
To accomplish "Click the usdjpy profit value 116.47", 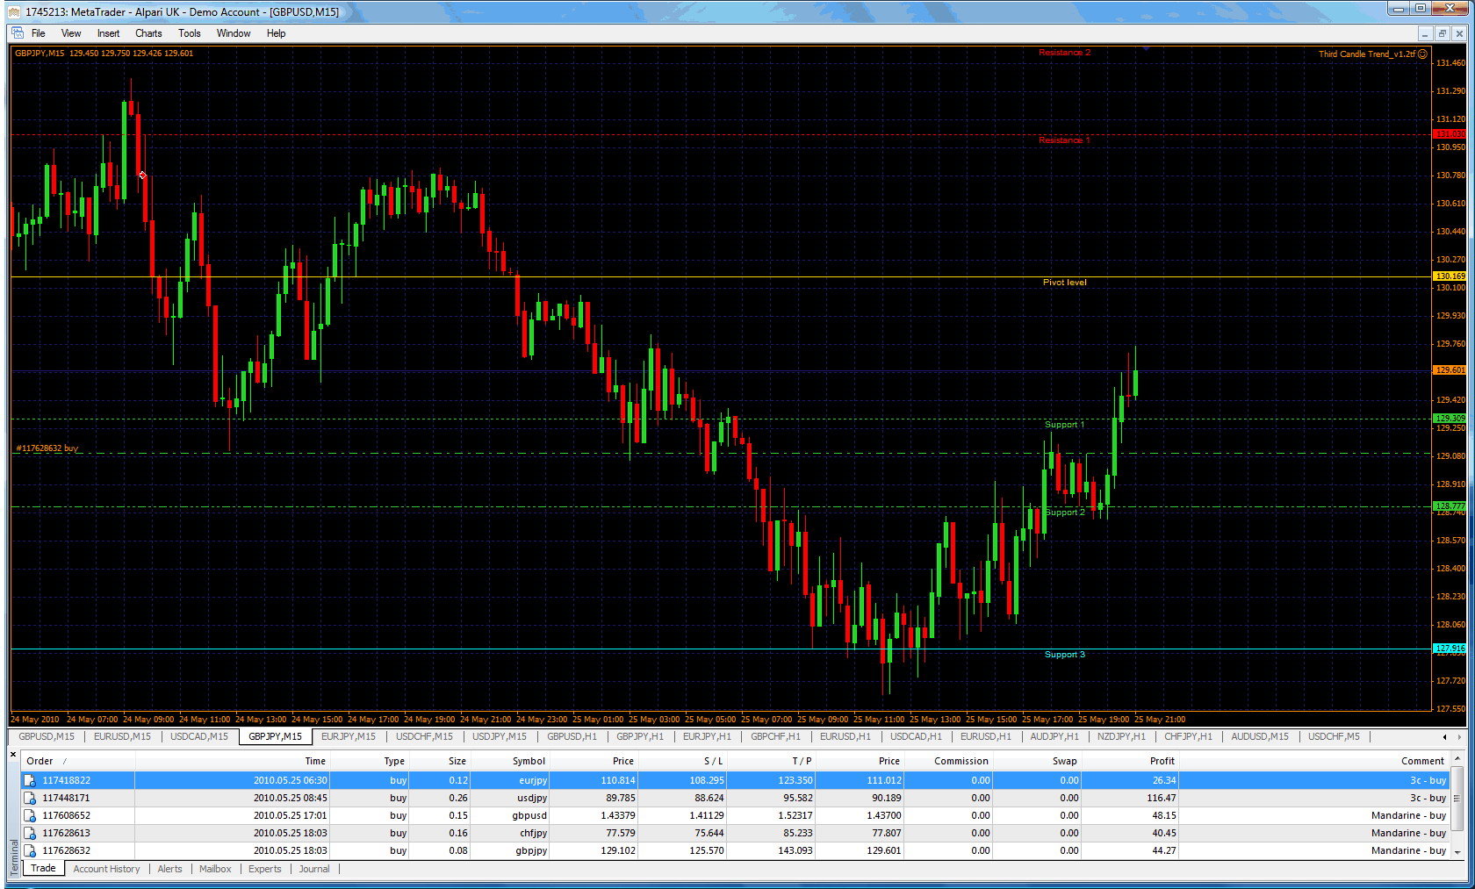I will pyautogui.click(x=1161, y=798).
